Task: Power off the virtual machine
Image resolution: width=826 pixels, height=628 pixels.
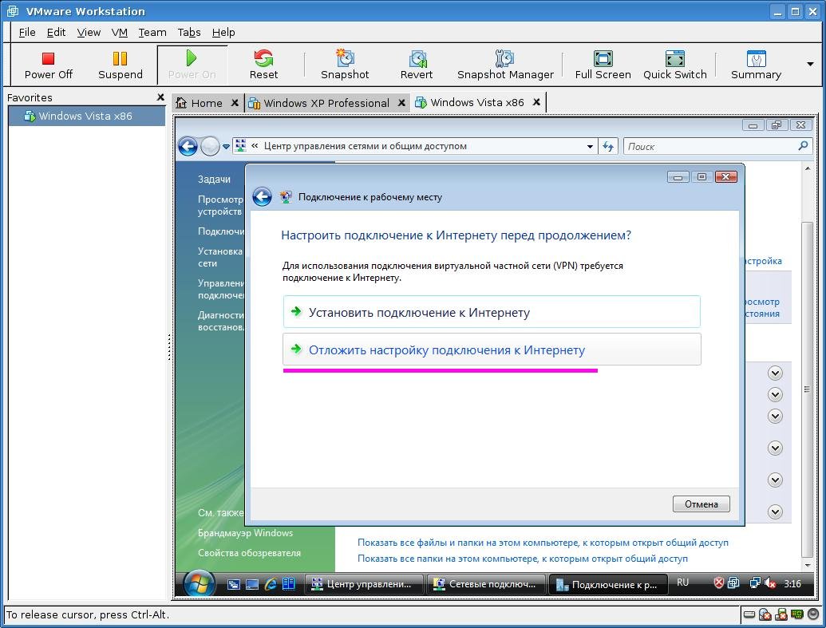Action: [x=48, y=65]
